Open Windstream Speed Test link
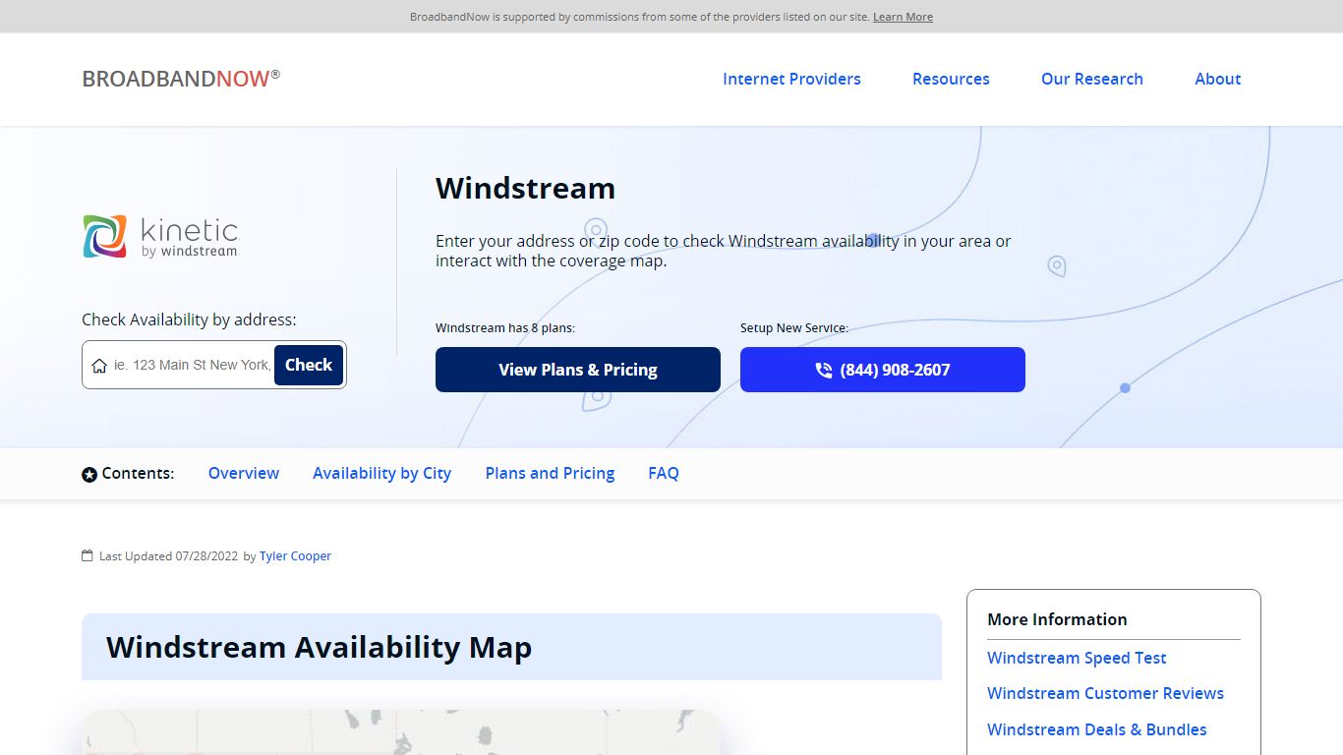1343x755 pixels. tap(1077, 658)
